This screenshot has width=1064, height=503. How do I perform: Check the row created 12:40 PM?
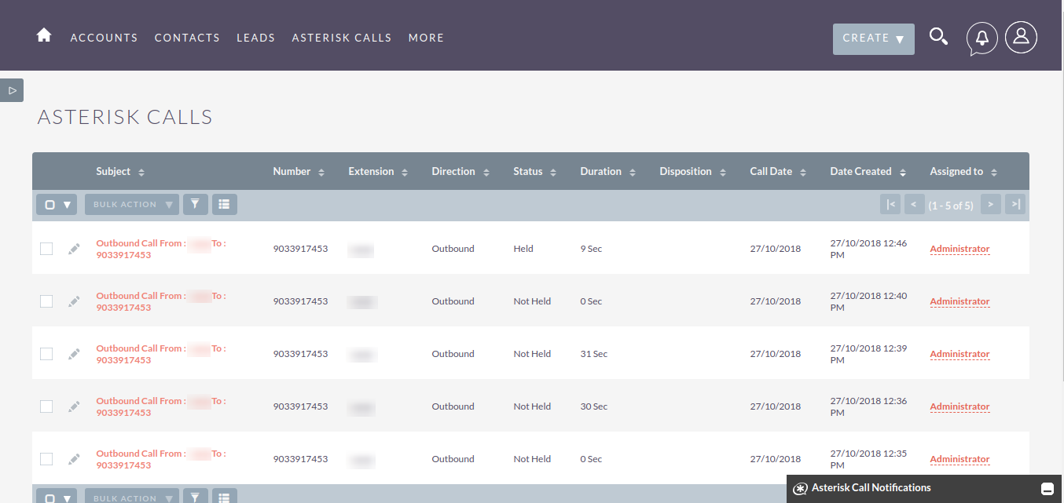click(46, 301)
